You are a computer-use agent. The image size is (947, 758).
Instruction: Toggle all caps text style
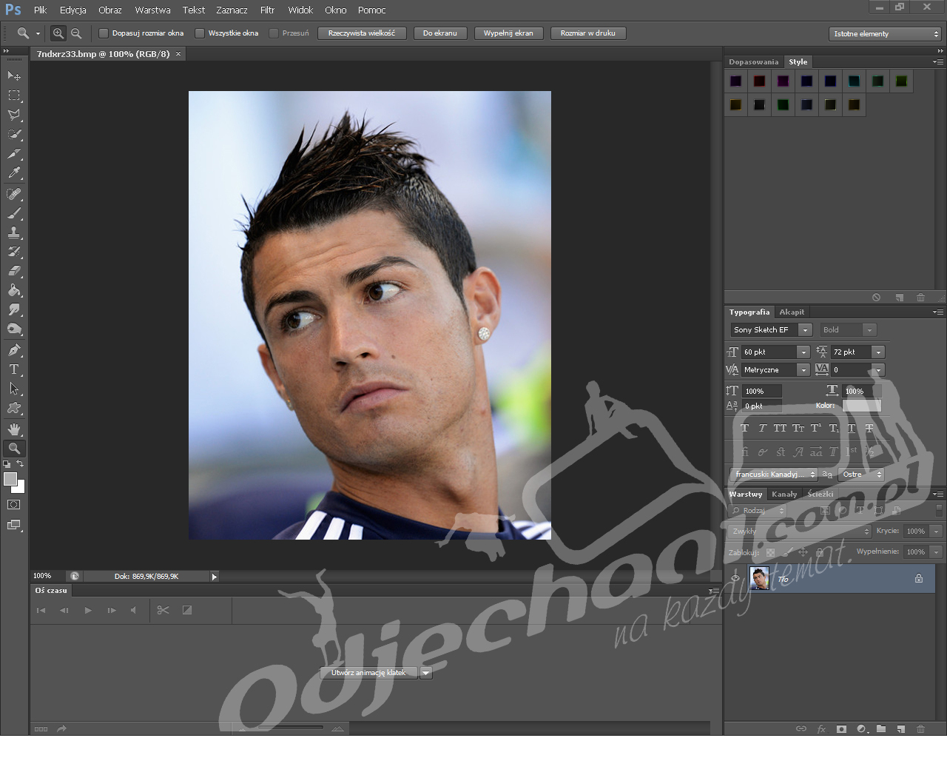click(780, 429)
